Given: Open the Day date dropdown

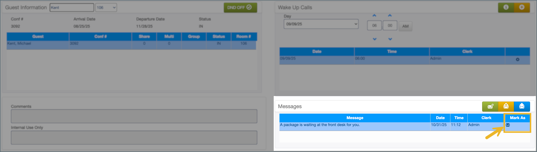Looking at the screenshot, I should pyautogui.click(x=321, y=24).
